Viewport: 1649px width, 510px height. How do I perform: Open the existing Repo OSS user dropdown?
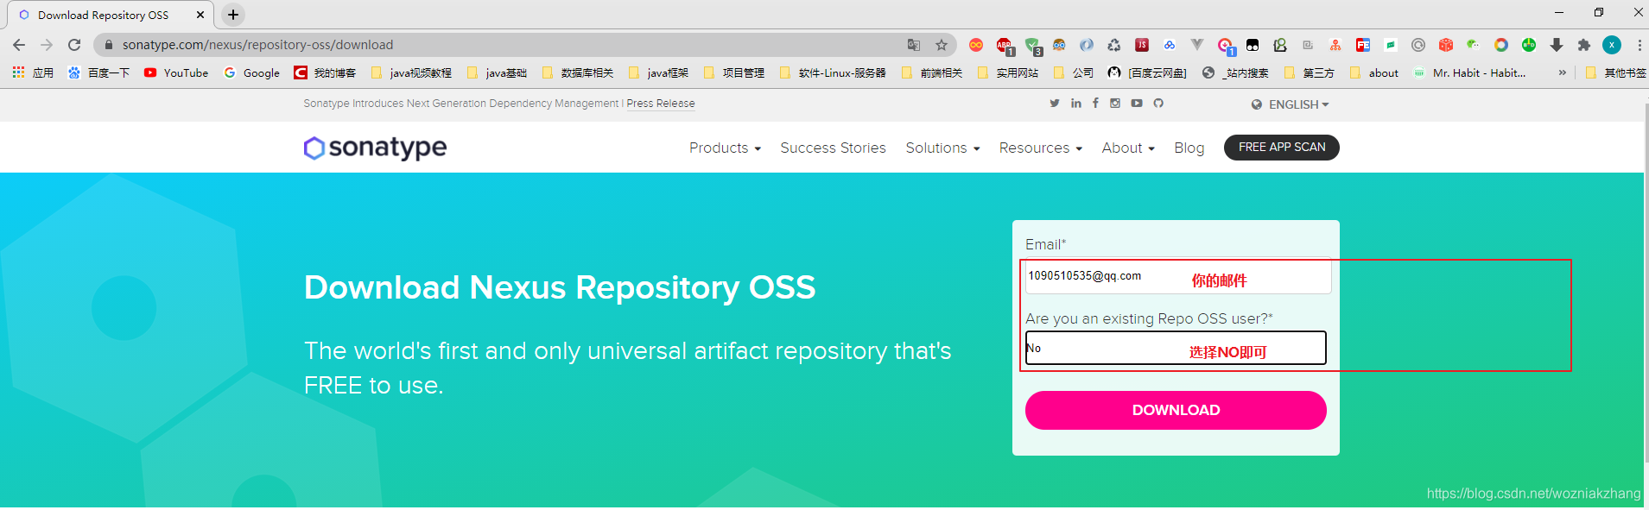pos(1176,348)
